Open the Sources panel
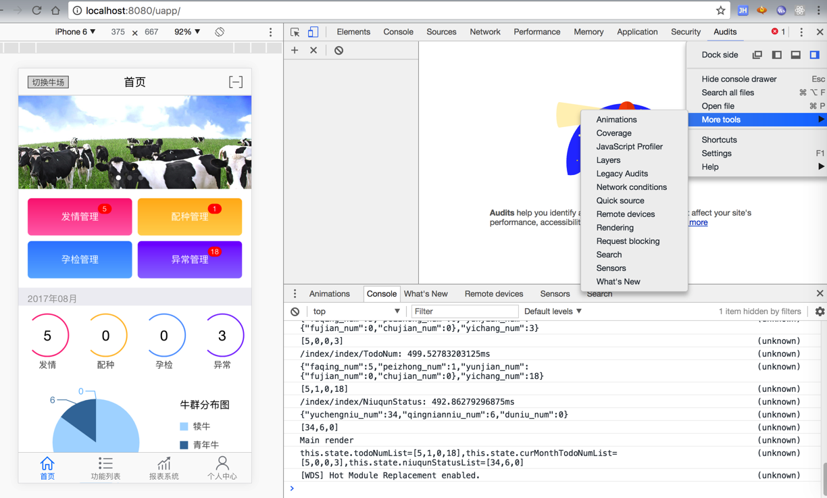Image resolution: width=827 pixels, height=498 pixels. coord(441,32)
